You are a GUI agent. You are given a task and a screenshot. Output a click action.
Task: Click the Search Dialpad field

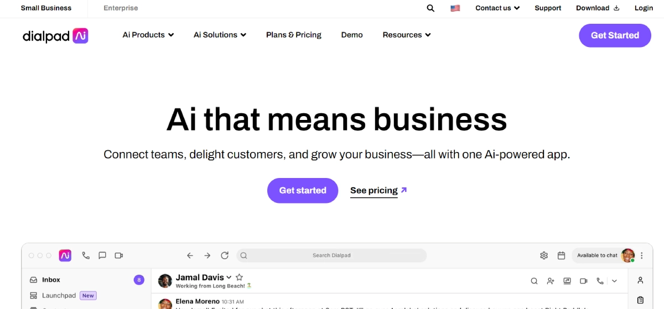[x=331, y=255]
